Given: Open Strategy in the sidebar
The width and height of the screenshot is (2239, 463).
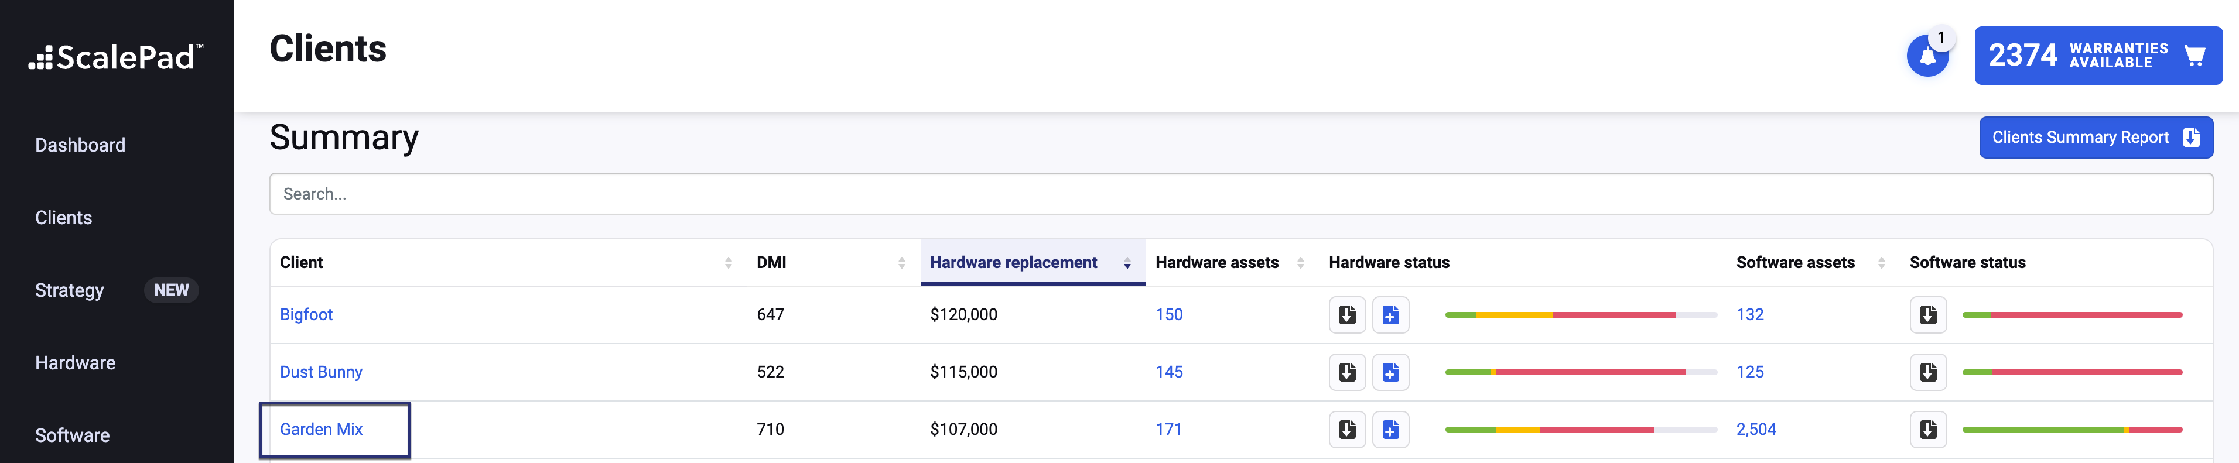Looking at the screenshot, I should pos(70,290).
